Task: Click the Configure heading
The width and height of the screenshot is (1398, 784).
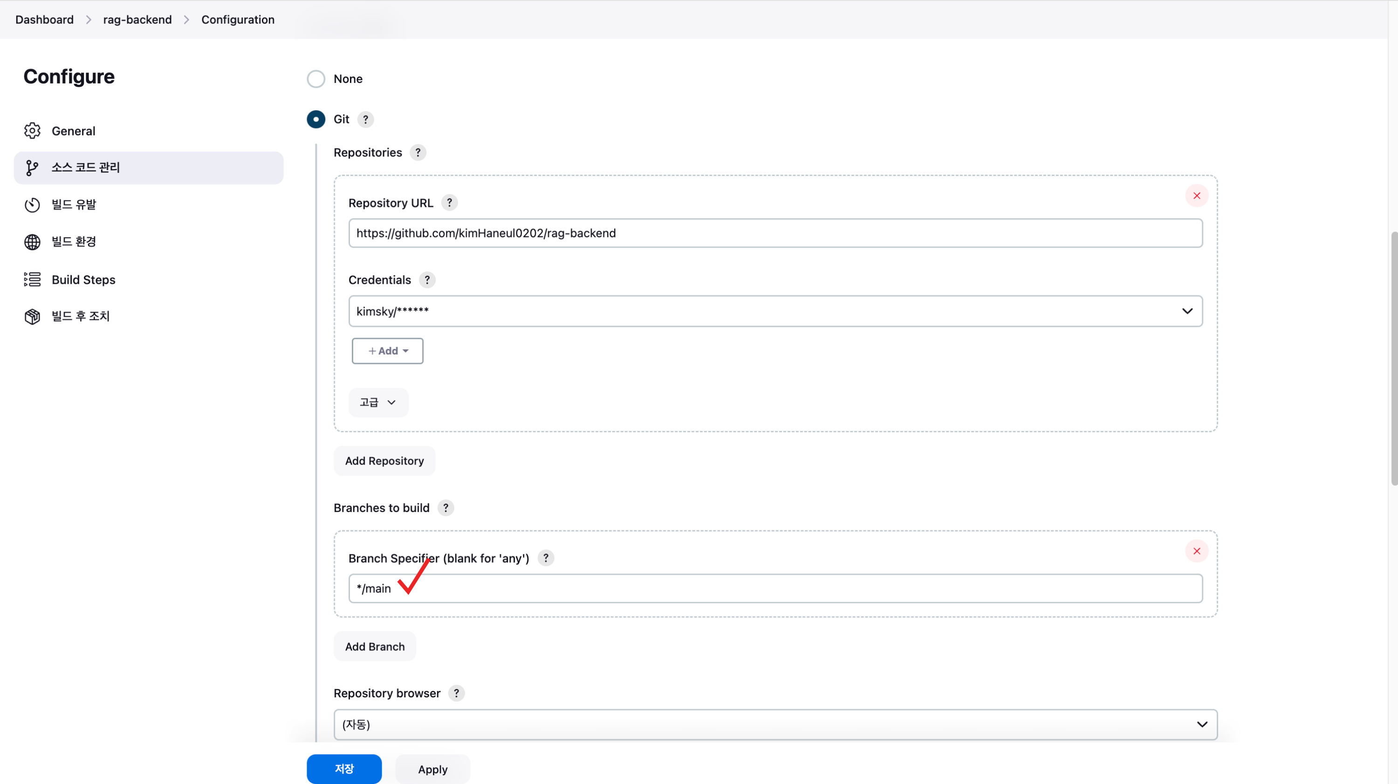Action: coord(69,76)
